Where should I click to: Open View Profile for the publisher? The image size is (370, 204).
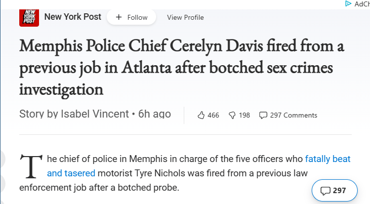[x=185, y=17]
